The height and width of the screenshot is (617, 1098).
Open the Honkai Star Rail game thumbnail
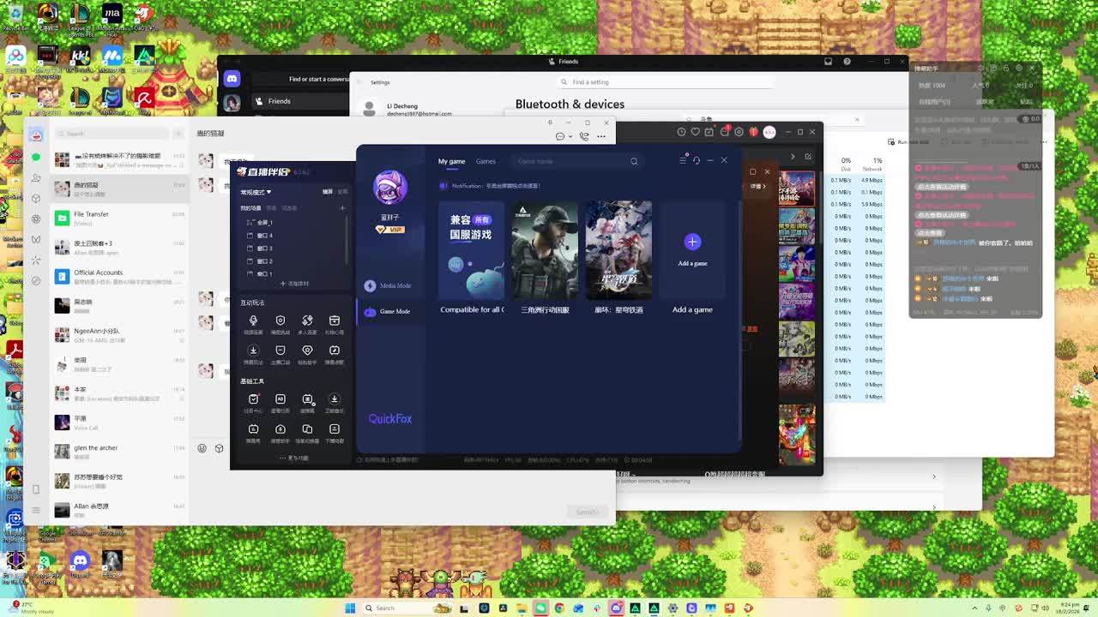point(618,250)
